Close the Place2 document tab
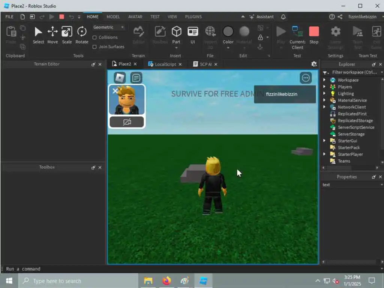Image resolution: width=384 pixels, height=288 pixels. click(135, 64)
